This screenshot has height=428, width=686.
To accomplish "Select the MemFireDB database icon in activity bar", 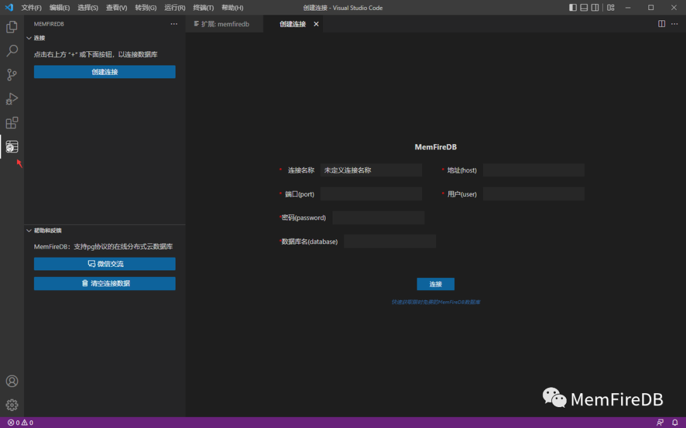I will pos(12,146).
